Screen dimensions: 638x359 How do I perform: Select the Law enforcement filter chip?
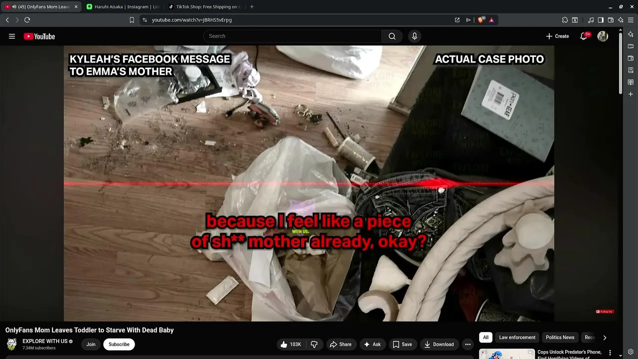517,338
